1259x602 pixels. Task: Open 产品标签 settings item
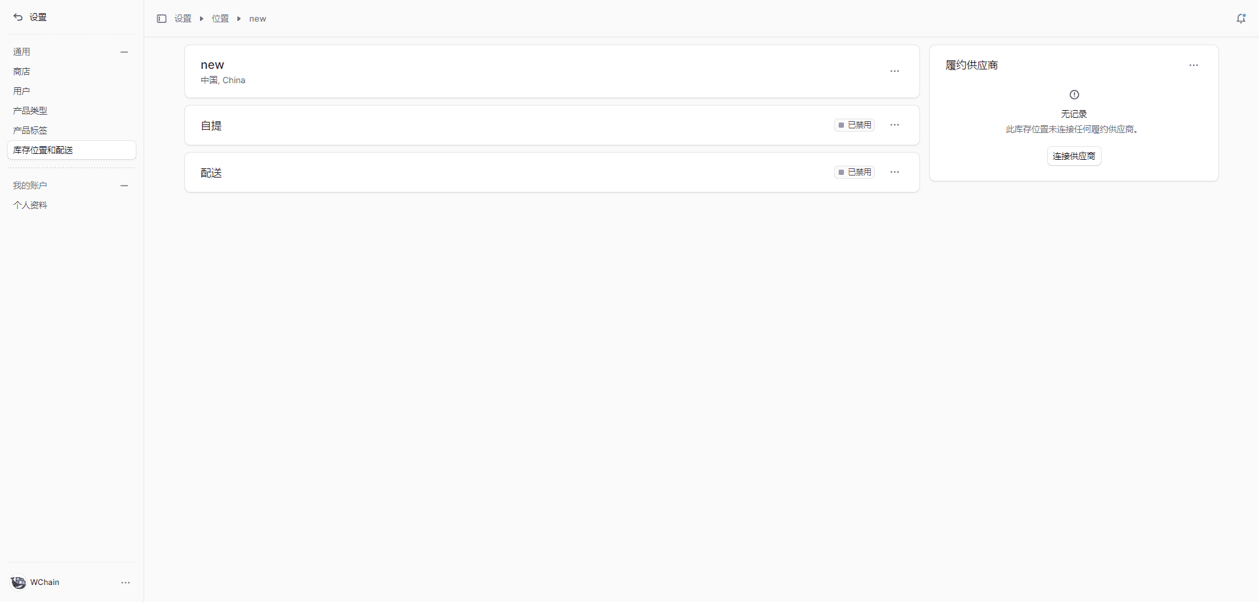tap(30, 130)
